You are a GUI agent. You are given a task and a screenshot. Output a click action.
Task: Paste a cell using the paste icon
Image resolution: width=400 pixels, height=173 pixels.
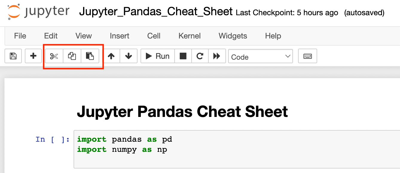(x=90, y=56)
